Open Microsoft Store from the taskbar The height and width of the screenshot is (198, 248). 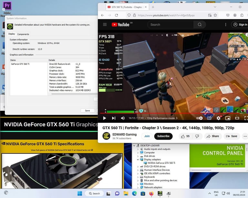point(143,193)
